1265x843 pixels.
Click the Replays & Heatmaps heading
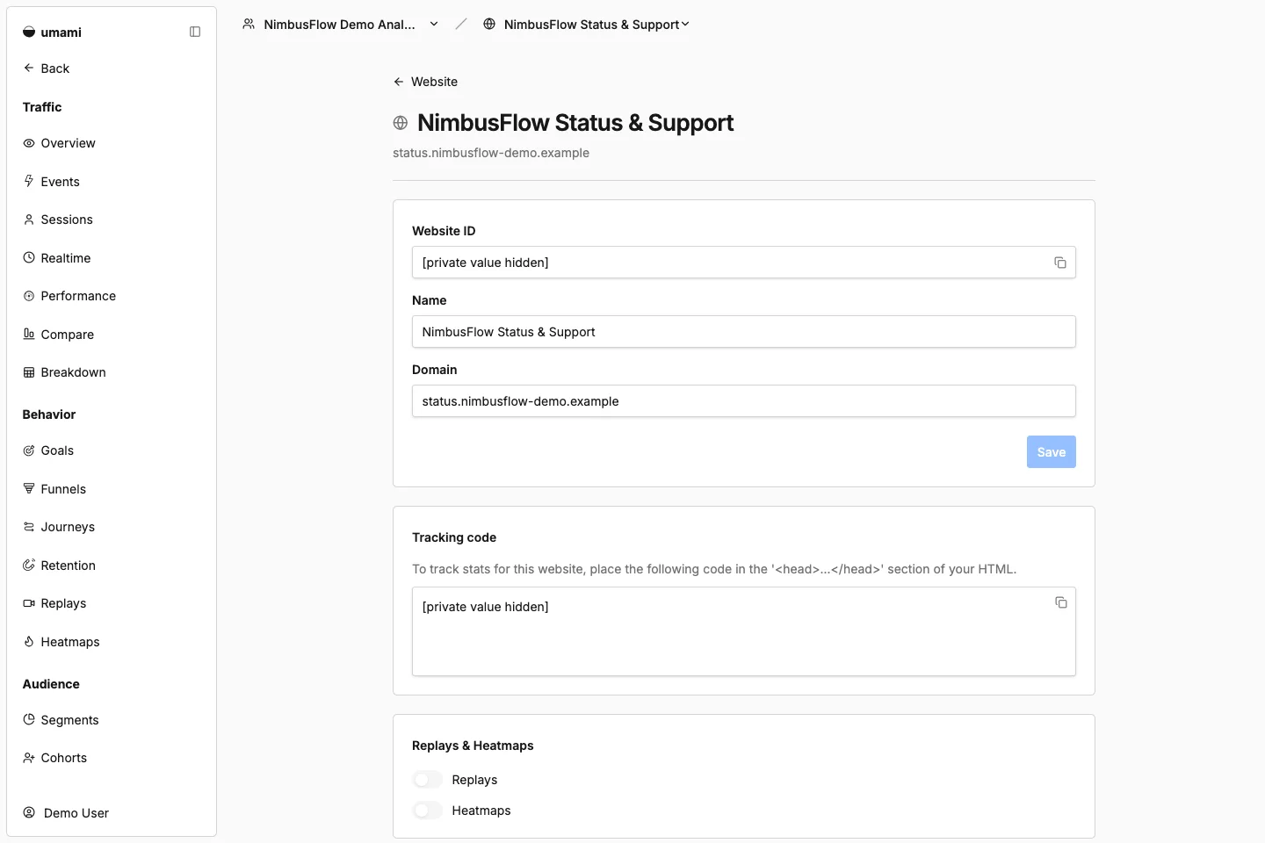(x=473, y=746)
